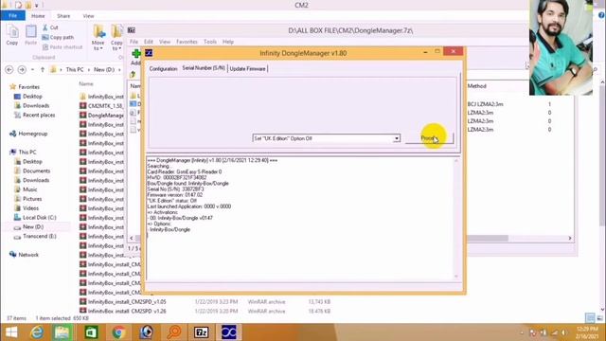The image size is (606, 341).
Task: Open the 7-Zip View menu
Action: click(165, 42)
